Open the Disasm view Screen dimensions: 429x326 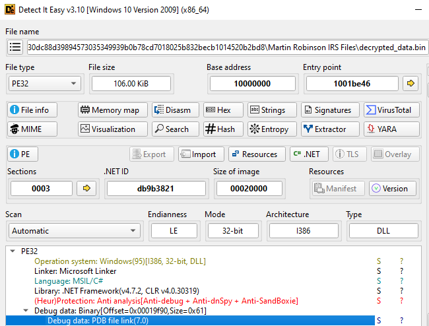point(172,110)
